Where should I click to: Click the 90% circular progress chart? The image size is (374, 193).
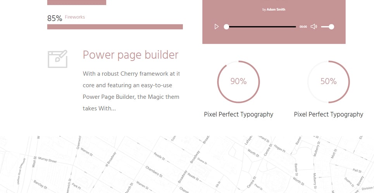click(238, 82)
